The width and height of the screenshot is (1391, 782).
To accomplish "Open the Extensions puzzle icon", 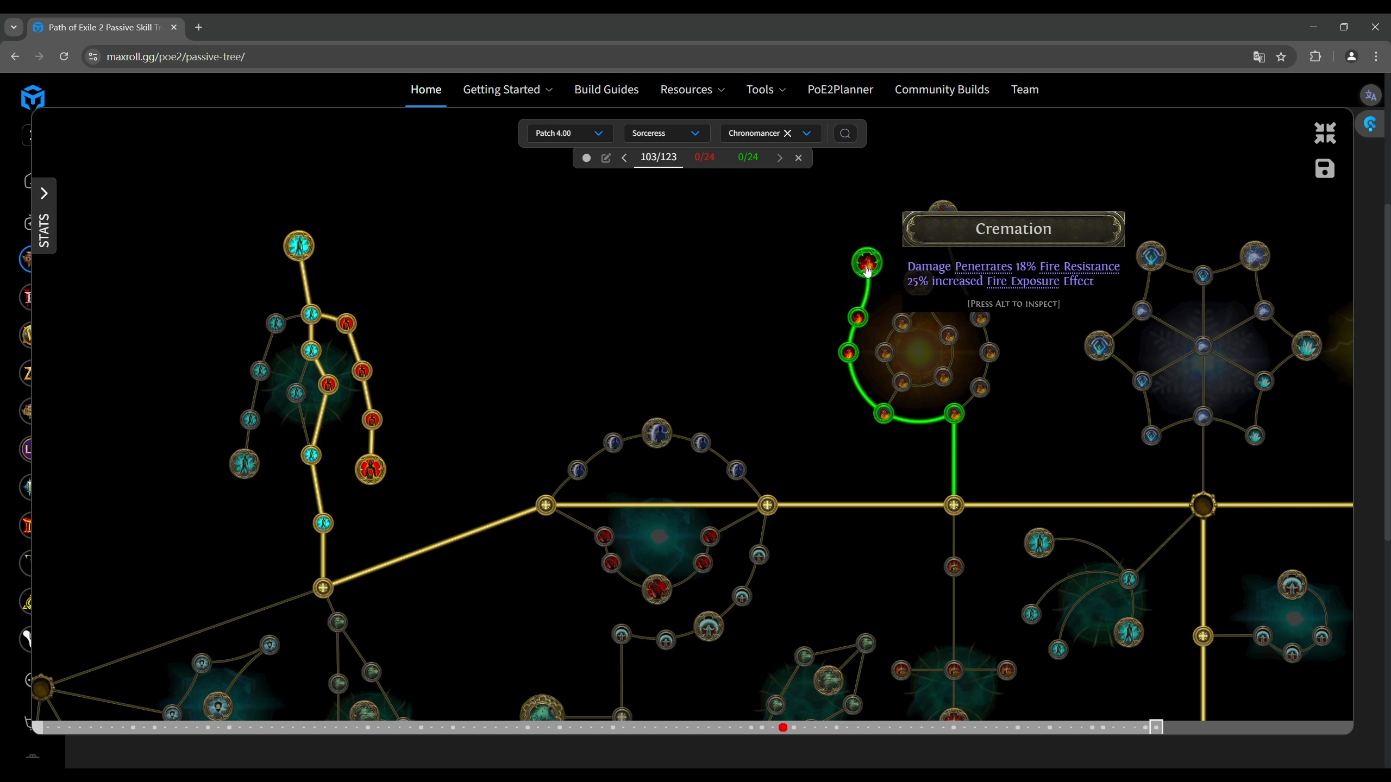I will tap(1315, 56).
